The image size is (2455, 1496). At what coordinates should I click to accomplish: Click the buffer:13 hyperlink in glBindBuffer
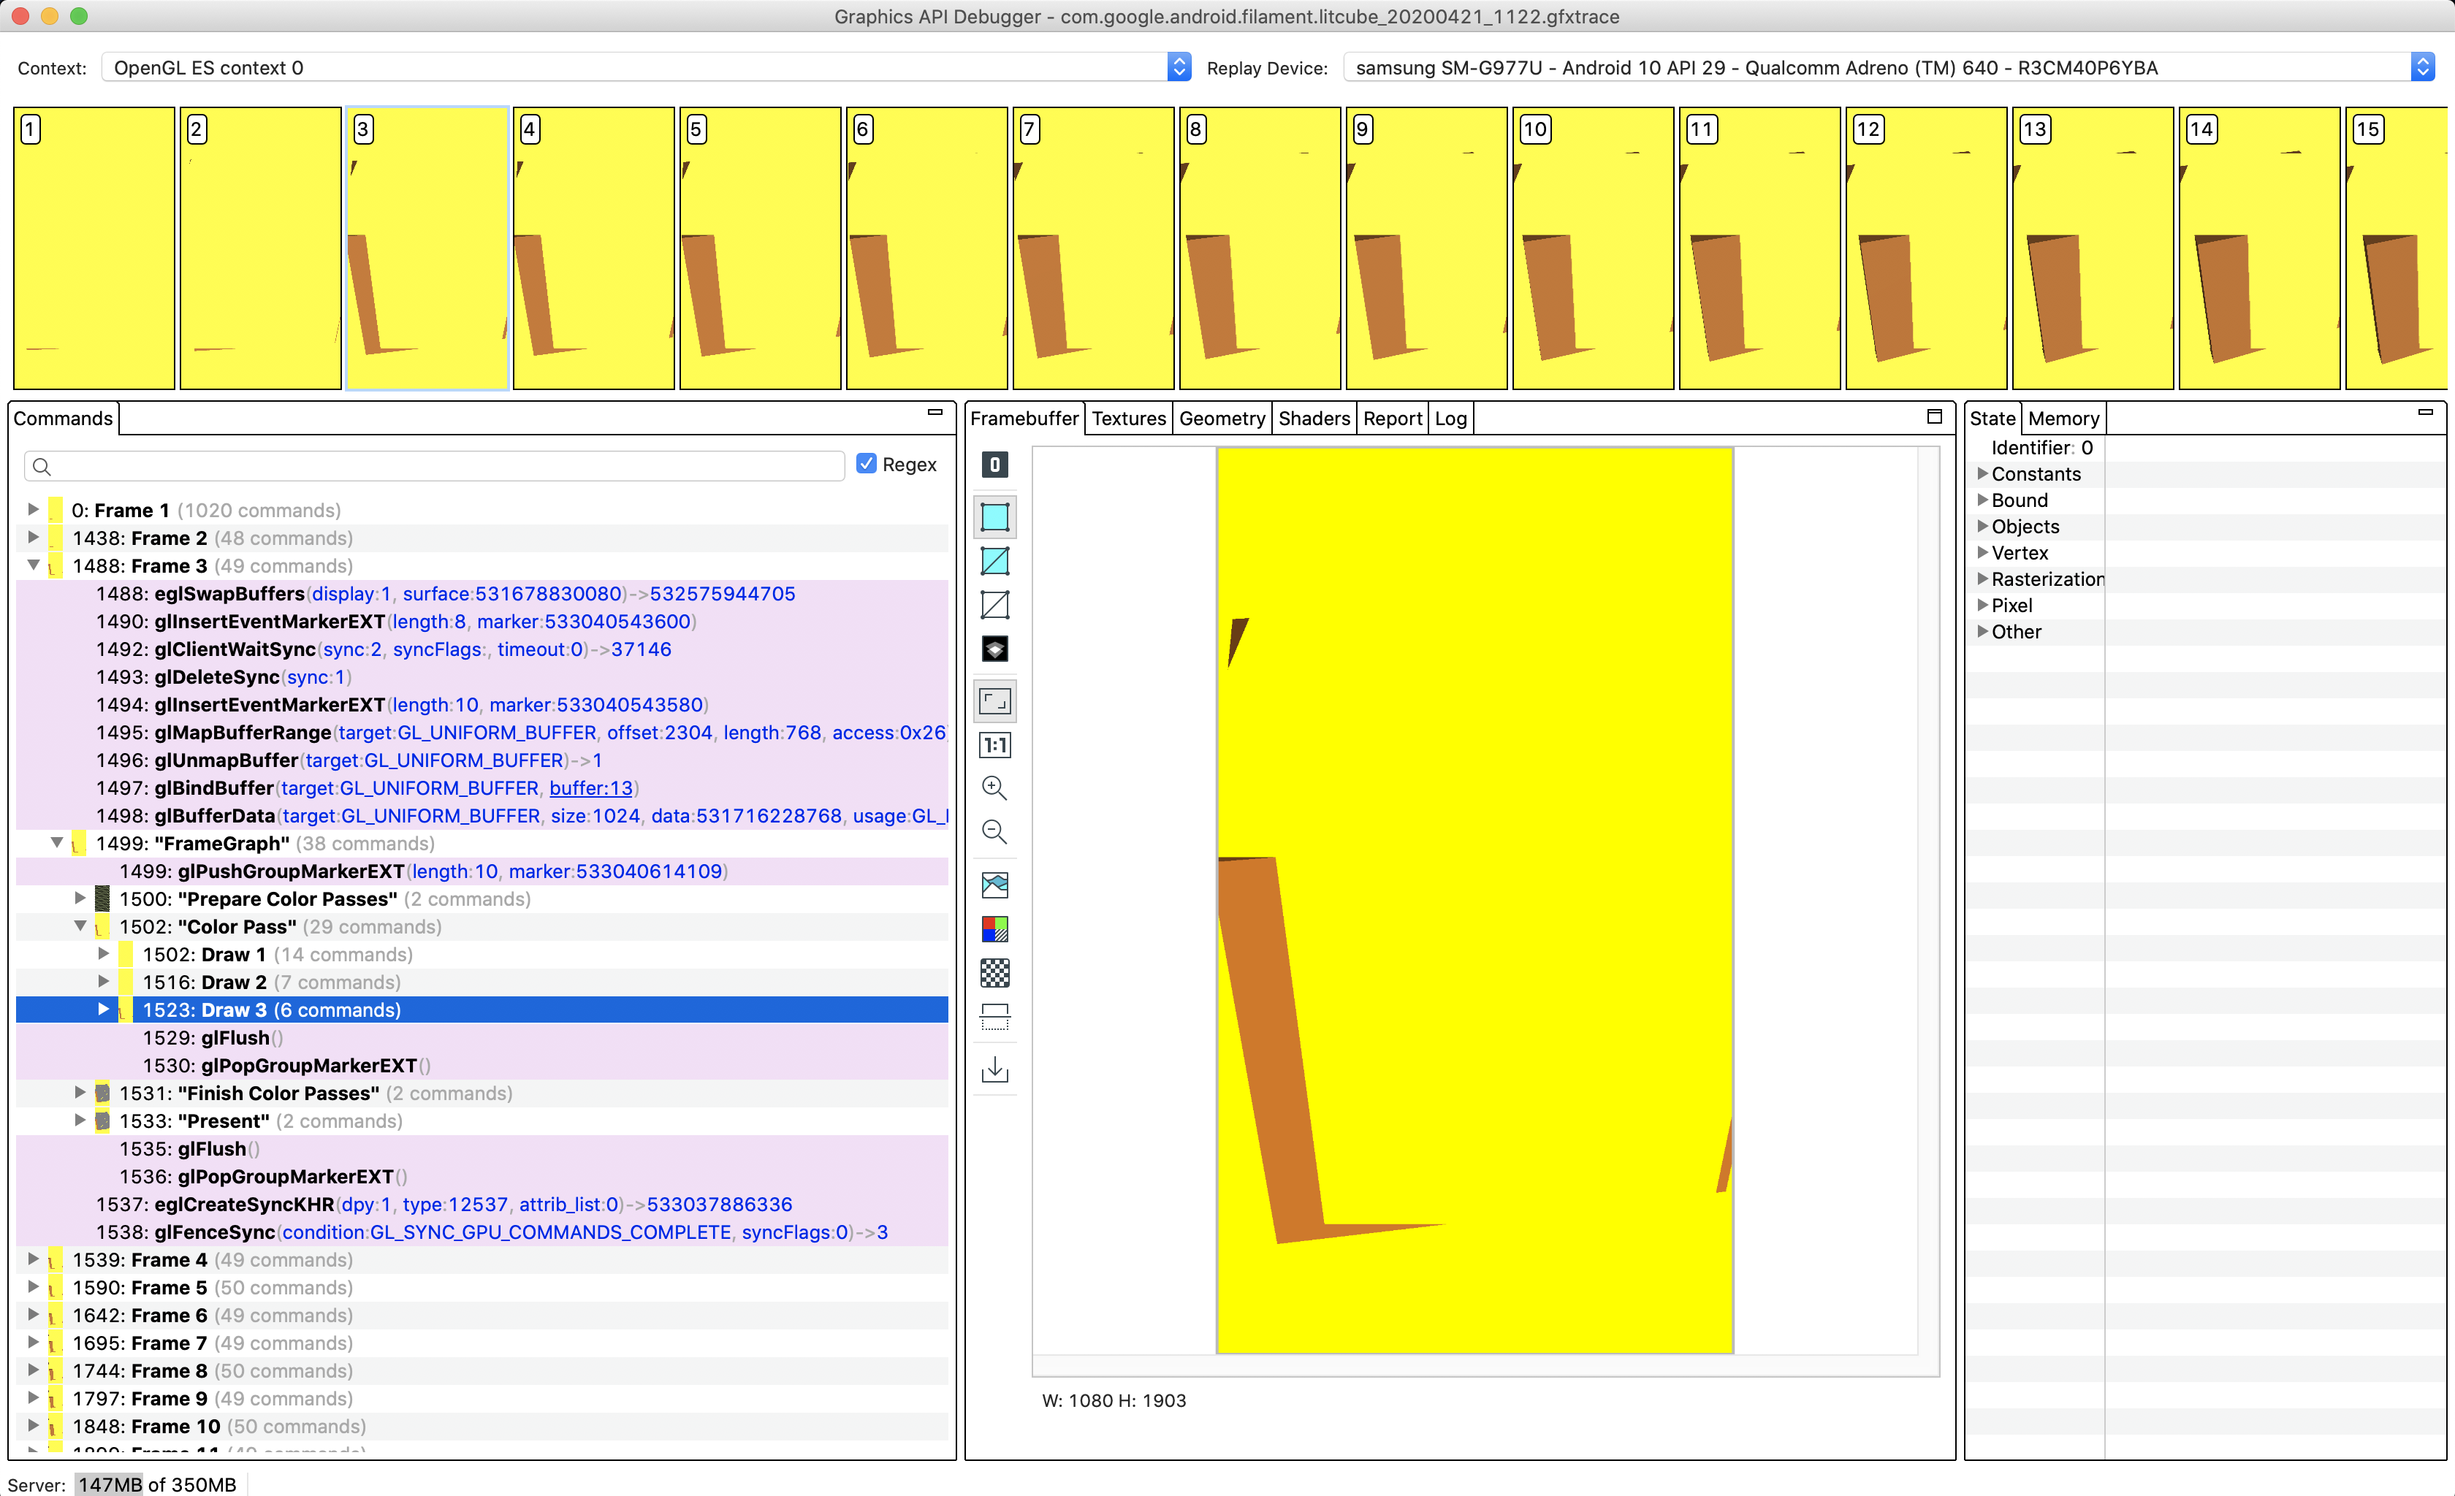592,788
